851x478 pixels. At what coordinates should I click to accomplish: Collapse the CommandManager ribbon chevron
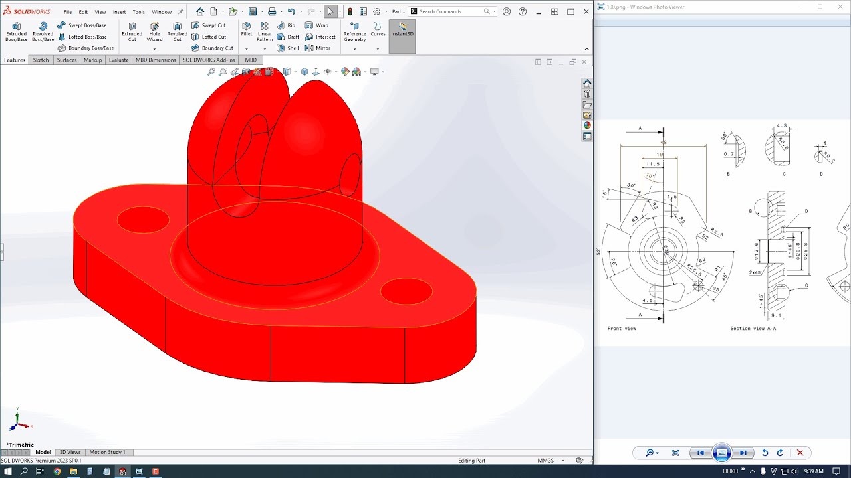[x=586, y=48]
